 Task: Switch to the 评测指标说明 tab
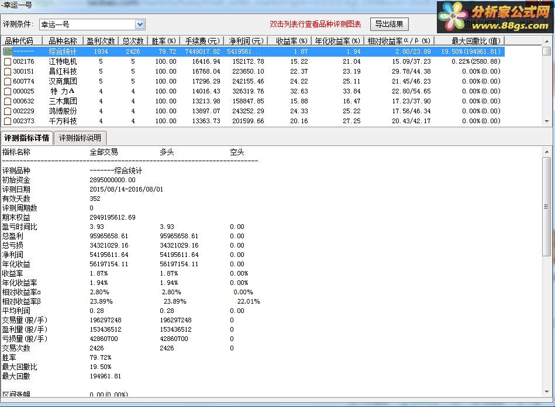[x=80, y=138]
